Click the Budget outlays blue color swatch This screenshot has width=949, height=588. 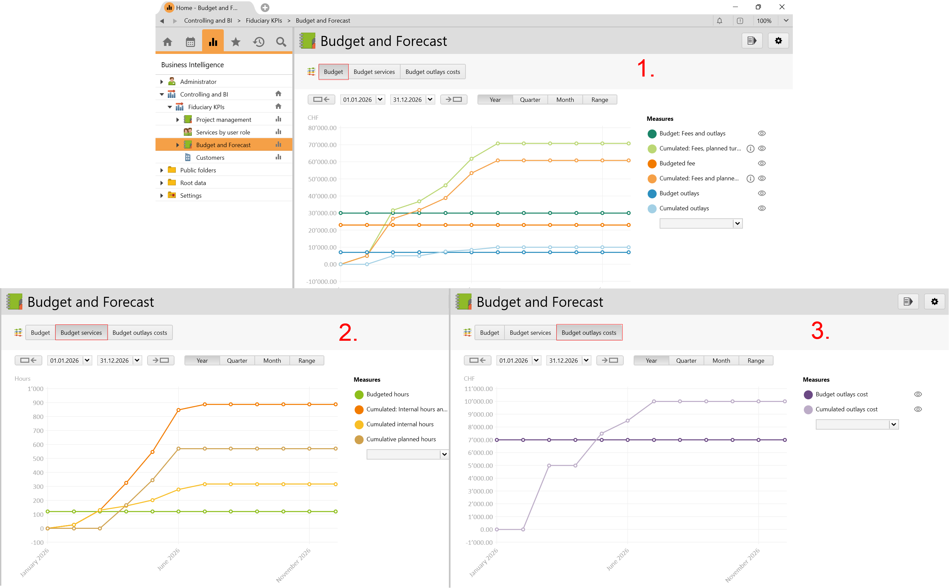point(652,194)
